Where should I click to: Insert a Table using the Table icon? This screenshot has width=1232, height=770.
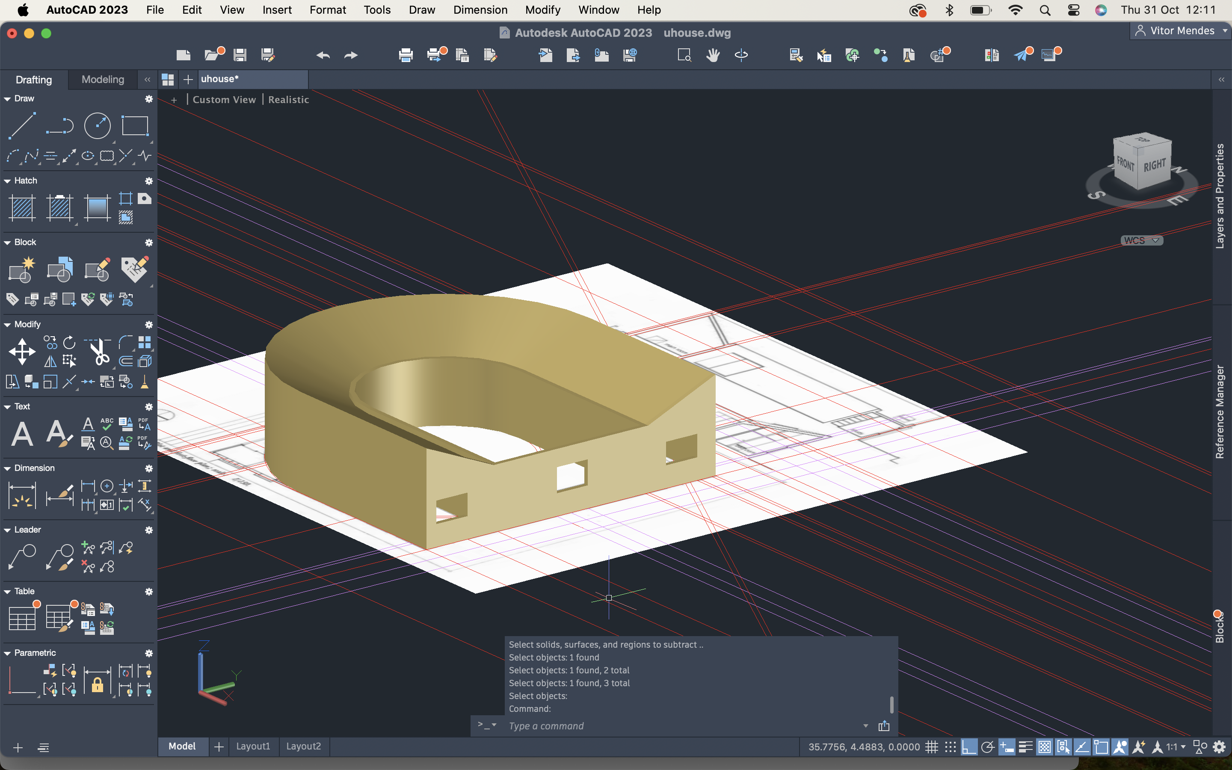pos(22,618)
